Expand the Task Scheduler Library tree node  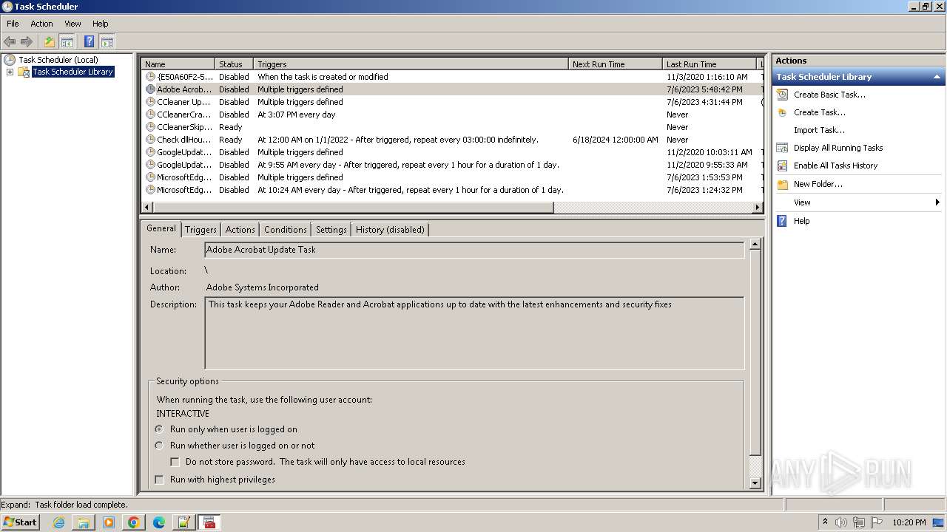point(10,72)
